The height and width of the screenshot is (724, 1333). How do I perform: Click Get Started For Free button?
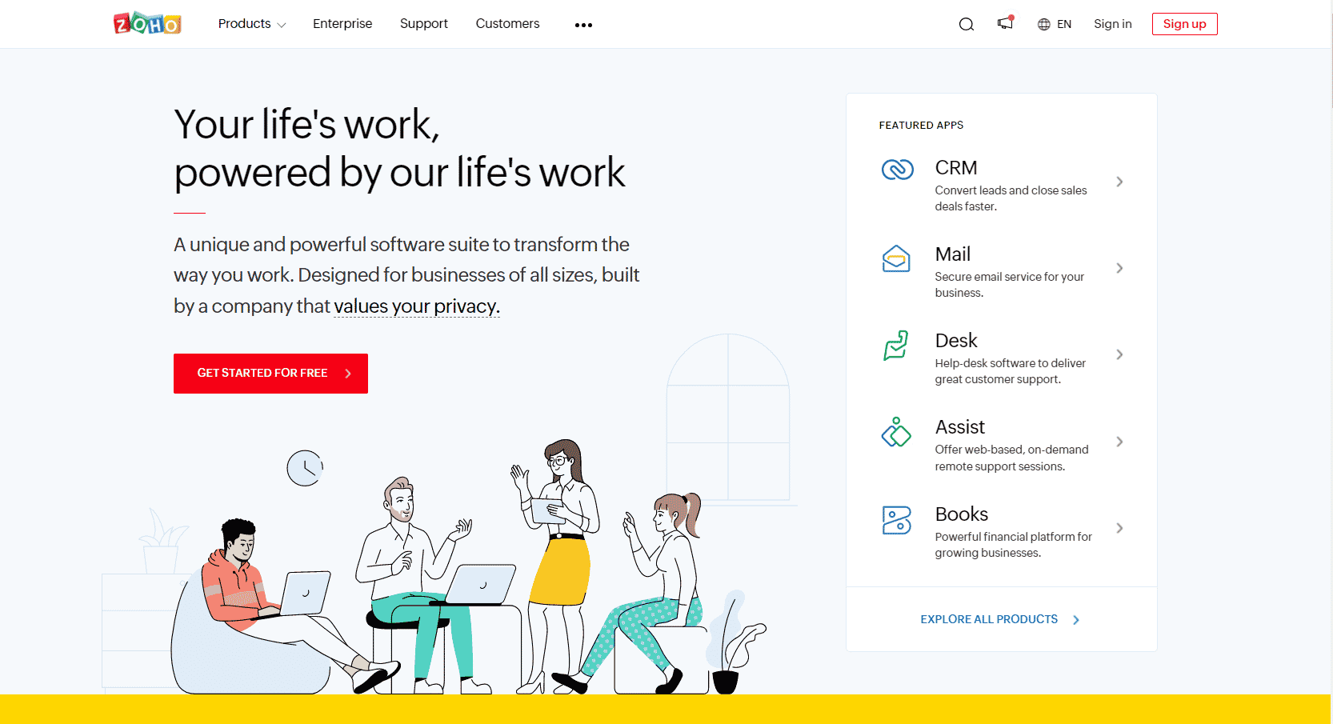click(x=270, y=374)
